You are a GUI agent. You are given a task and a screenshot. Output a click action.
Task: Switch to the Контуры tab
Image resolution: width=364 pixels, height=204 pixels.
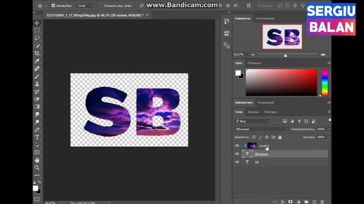coord(271,112)
